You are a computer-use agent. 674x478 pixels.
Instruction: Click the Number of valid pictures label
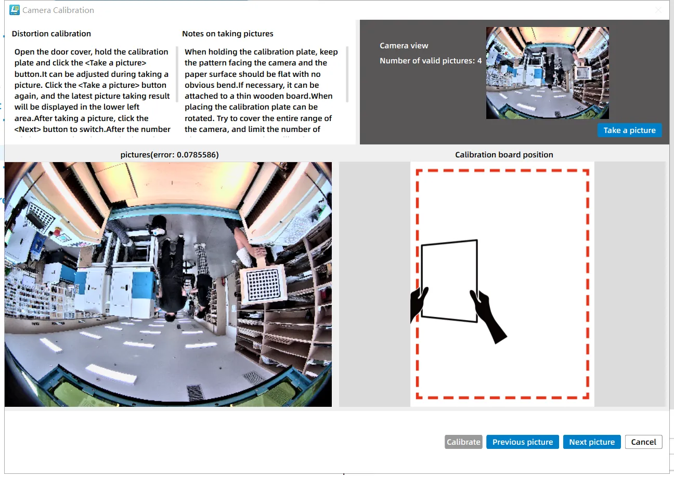430,61
